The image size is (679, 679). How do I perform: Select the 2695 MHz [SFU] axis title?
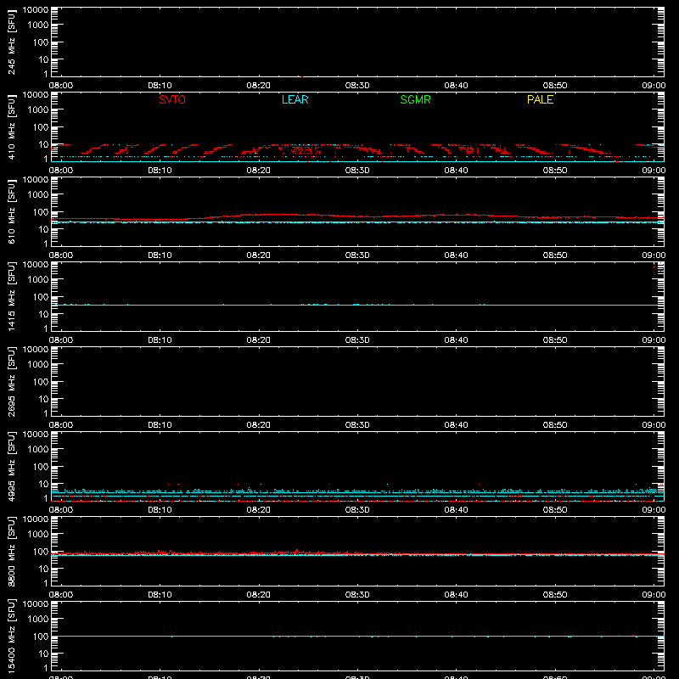pos(12,381)
